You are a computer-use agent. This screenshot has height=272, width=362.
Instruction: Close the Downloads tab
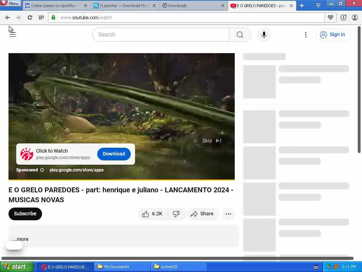(x=223, y=6)
